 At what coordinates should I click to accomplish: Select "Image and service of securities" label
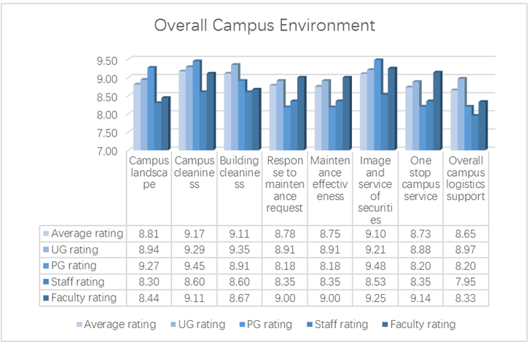(x=376, y=189)
